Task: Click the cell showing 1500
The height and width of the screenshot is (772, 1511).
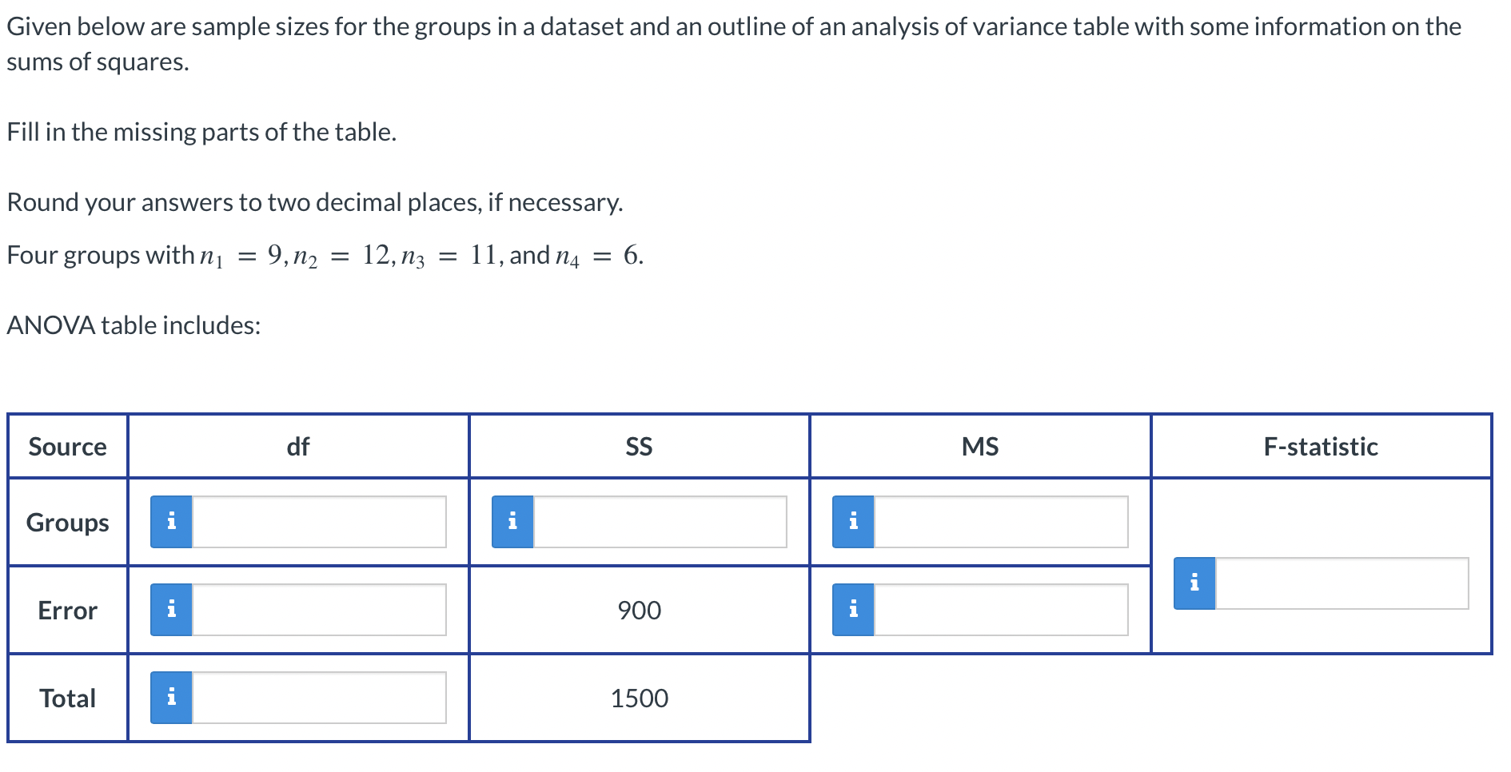Action: click(x=640, y=697)
